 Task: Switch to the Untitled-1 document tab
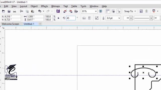click(29, 24)
